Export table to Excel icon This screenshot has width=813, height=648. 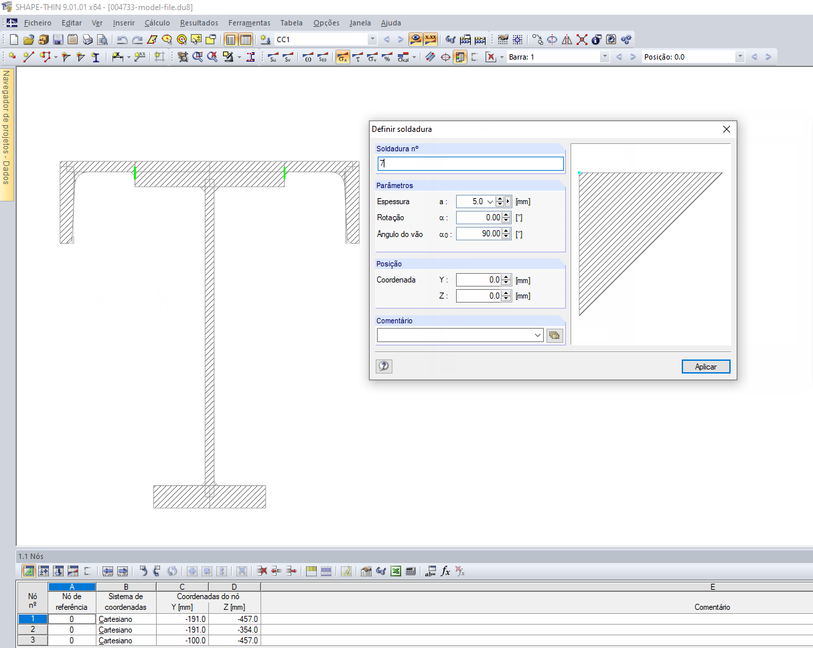point(396,571)
